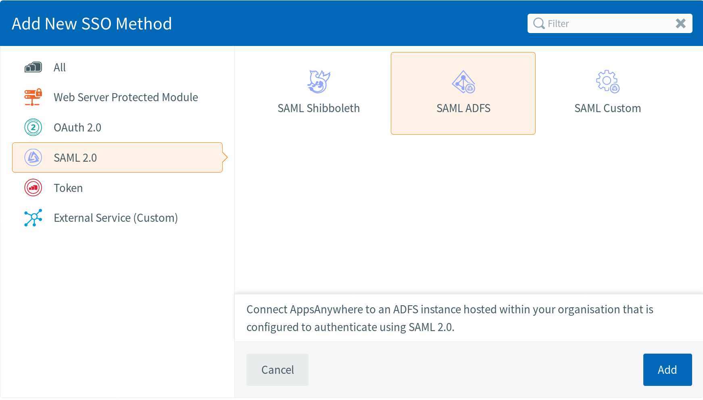
Task: Open External Service (Custom) category
Action: [x=116, y=218]
